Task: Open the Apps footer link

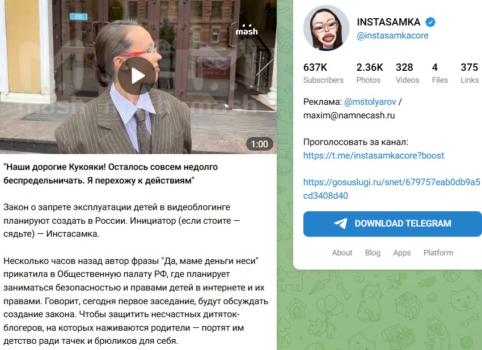Action: [402, 253]
